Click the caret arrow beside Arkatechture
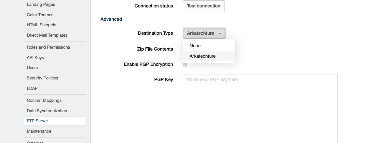The height and width of the screenshot is (143, 371). click(220, 33)
